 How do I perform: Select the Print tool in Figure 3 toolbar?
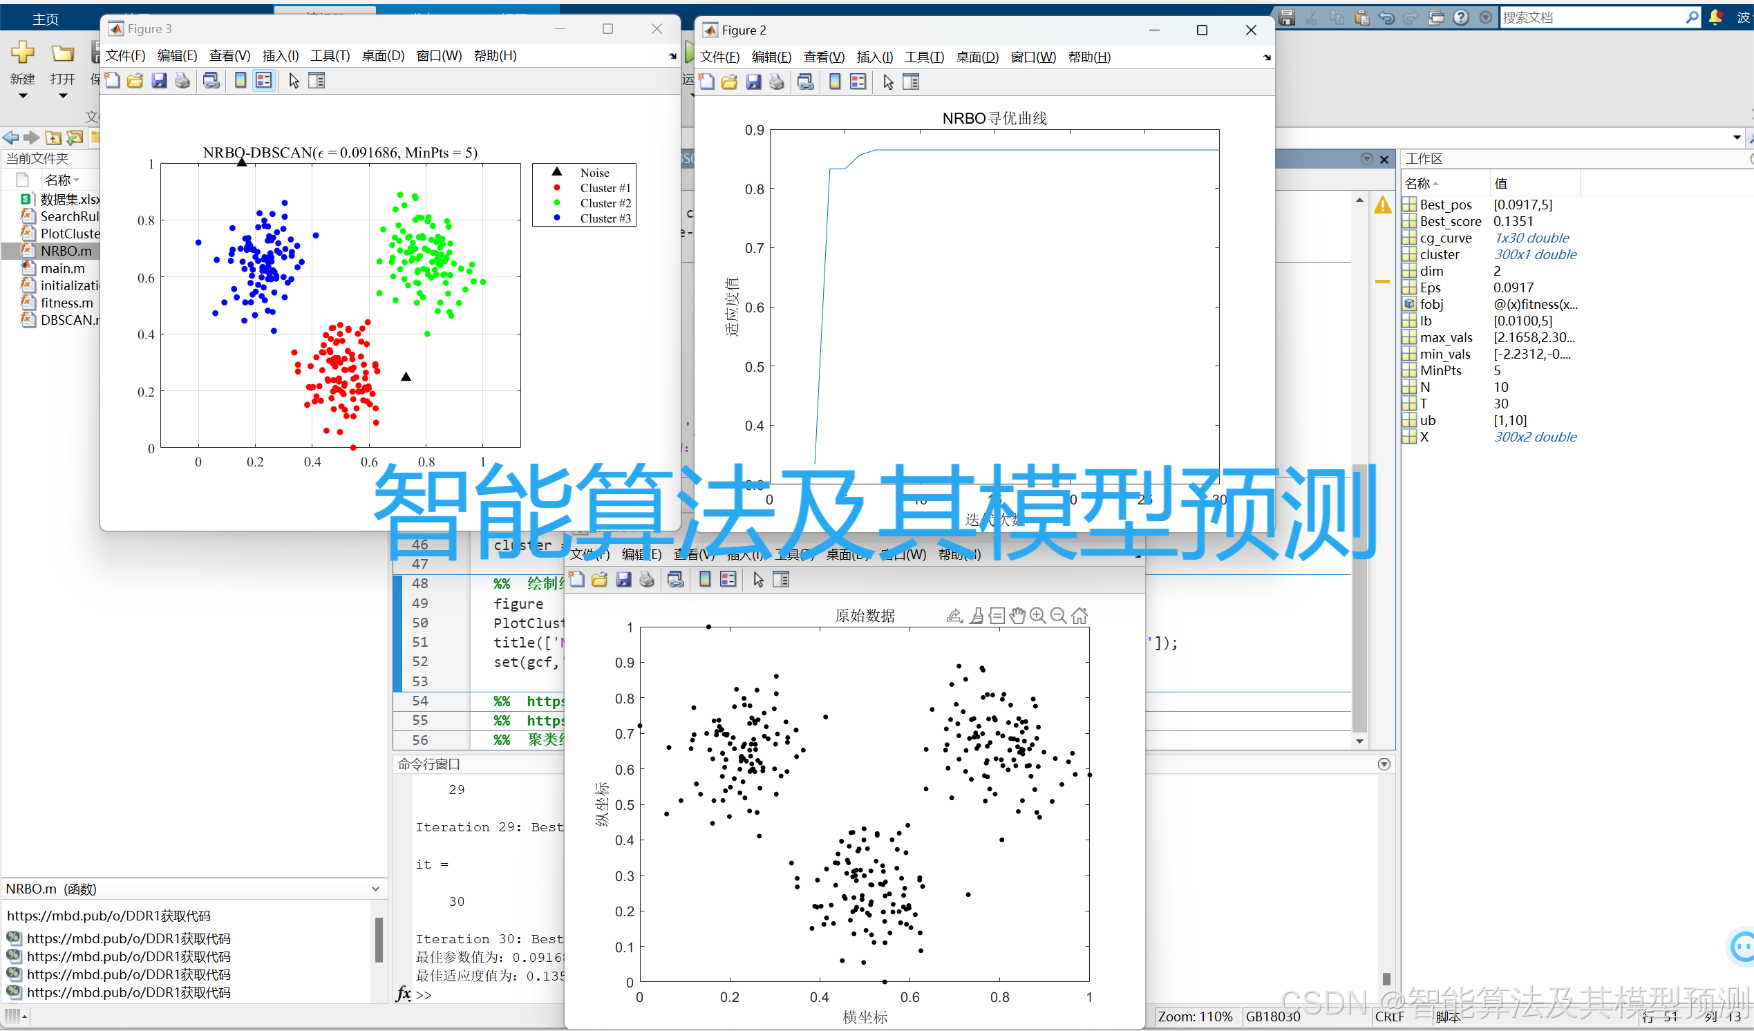[182, 81]
